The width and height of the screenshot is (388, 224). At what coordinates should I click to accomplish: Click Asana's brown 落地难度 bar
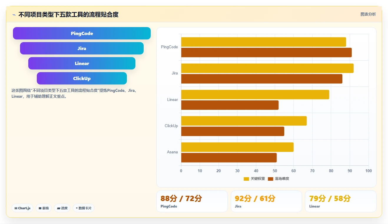tap(229, 157)
